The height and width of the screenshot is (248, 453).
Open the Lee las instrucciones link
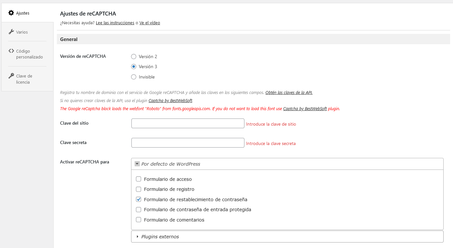pyautogui.click(x=115, y=23)
